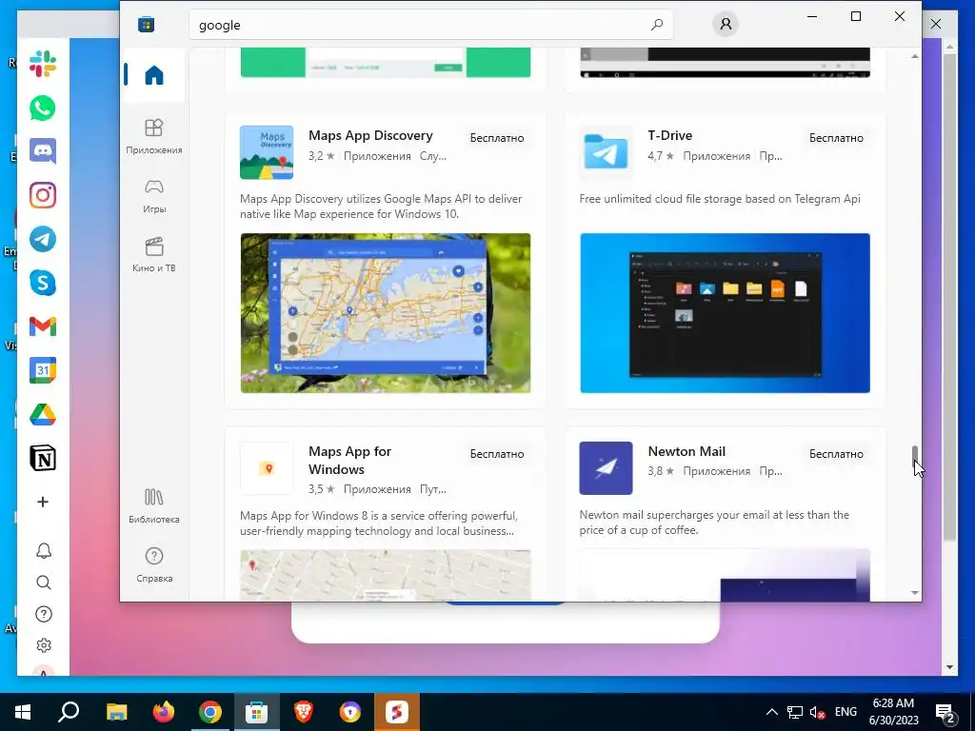Open Notion icon in the sidebar
The height and width of the screenshot is (731, 975).
[x=42, y=458]
